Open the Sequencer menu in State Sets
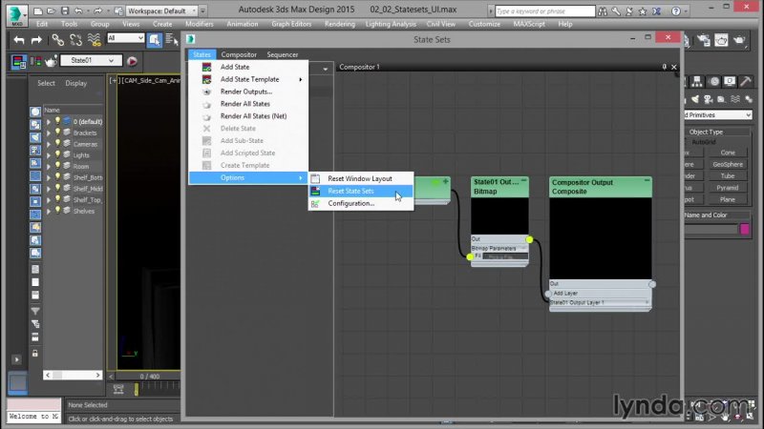 [283, 54]
